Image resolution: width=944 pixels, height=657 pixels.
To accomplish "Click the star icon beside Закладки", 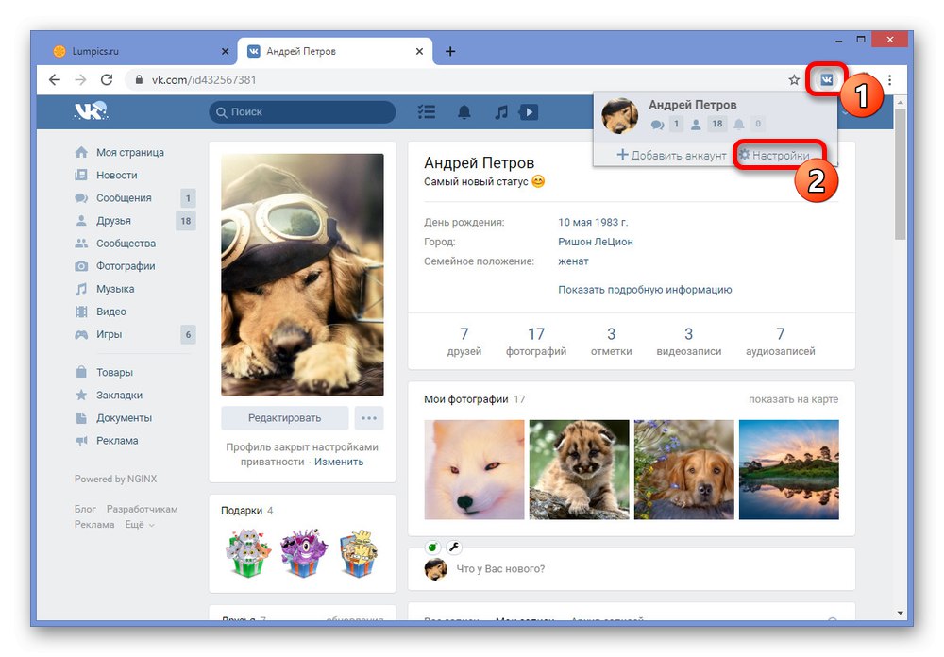I will (81, 395).
